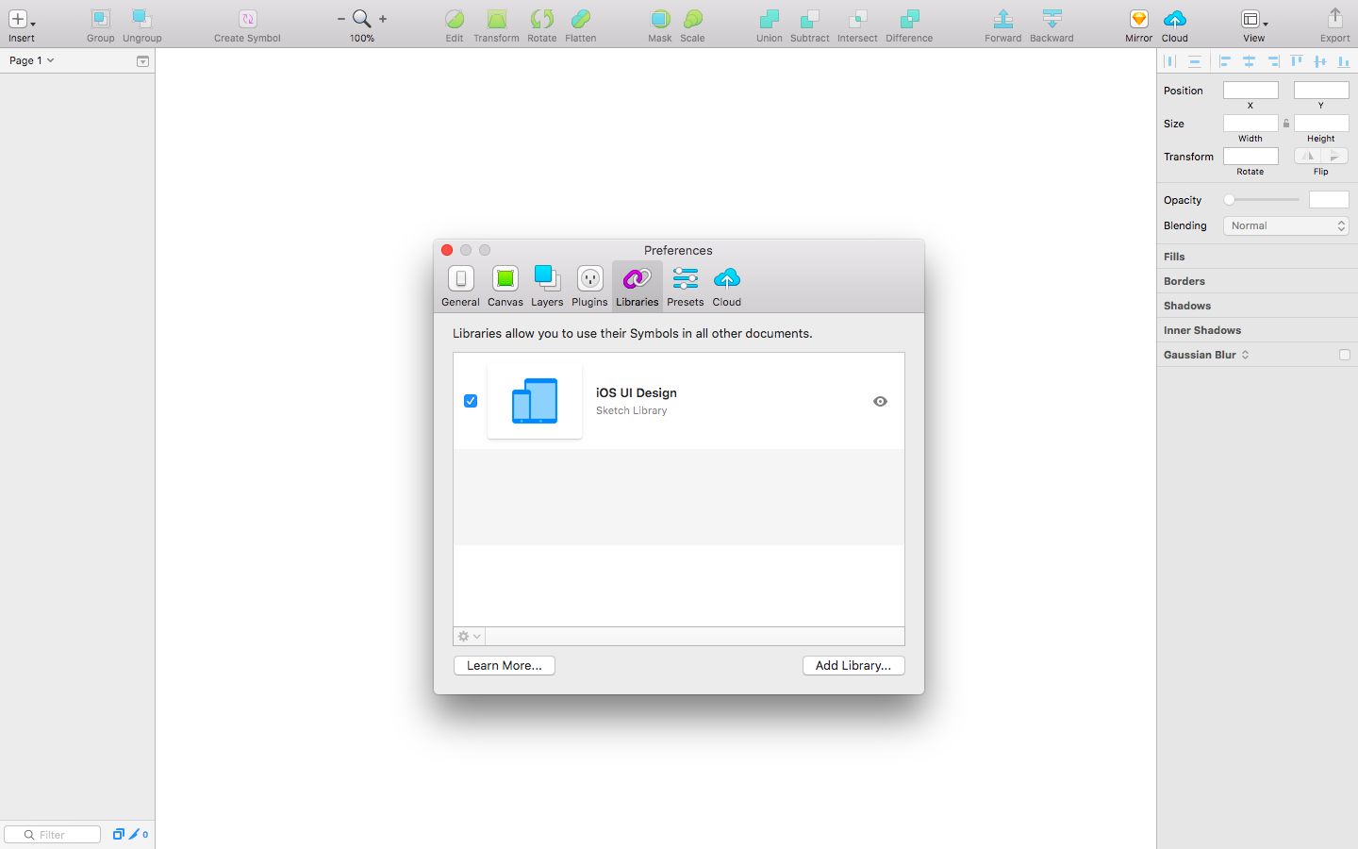Click the Position Y input field

click(1321, 91)
